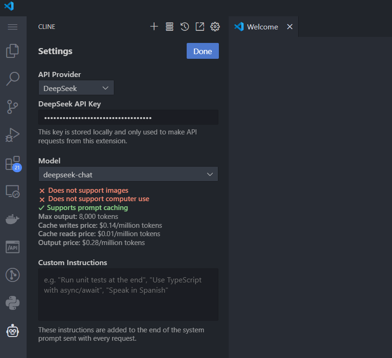Click the 'This key is stored locally' note

(118, 136)
